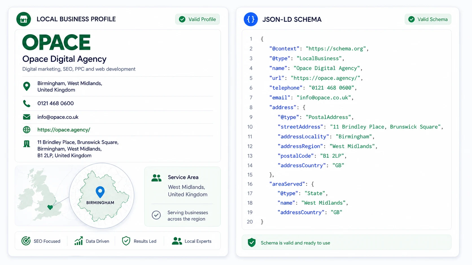This screenshot has width=472, height=265.
Task: Click the "@type": "PostalAddress" line
Action: (316, 117)
